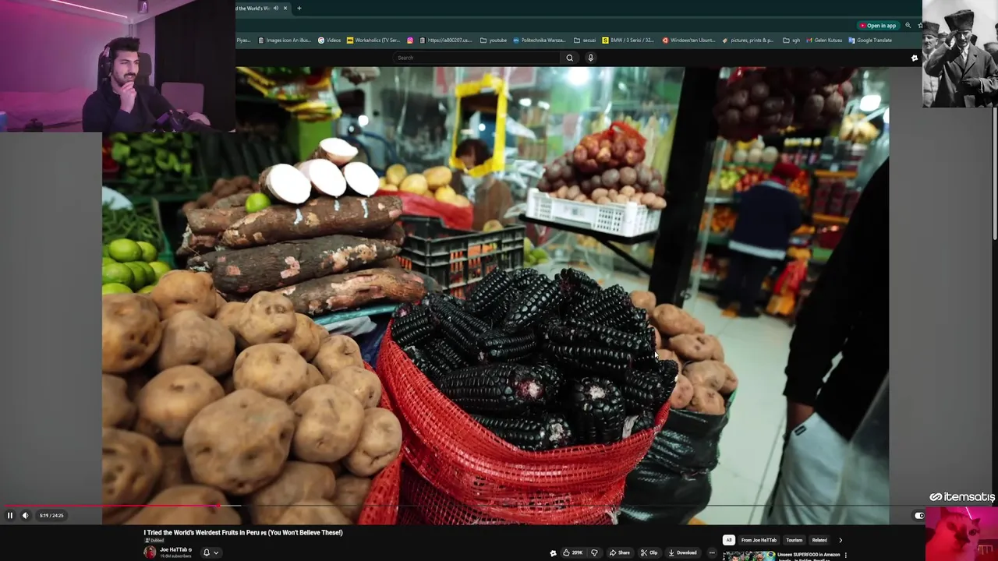Like the video with 209K likes
The height and width of the screenshot is (561, 998).
[x=572, y=552]
